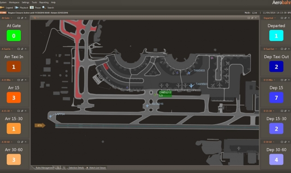This screenshot has width=291, height=173.
Task: Click the Dep 15 count tile showing 7
Action: pyautogui.click(x=276, y=98)
